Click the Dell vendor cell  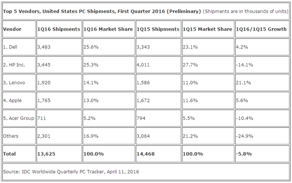[19, 47]
